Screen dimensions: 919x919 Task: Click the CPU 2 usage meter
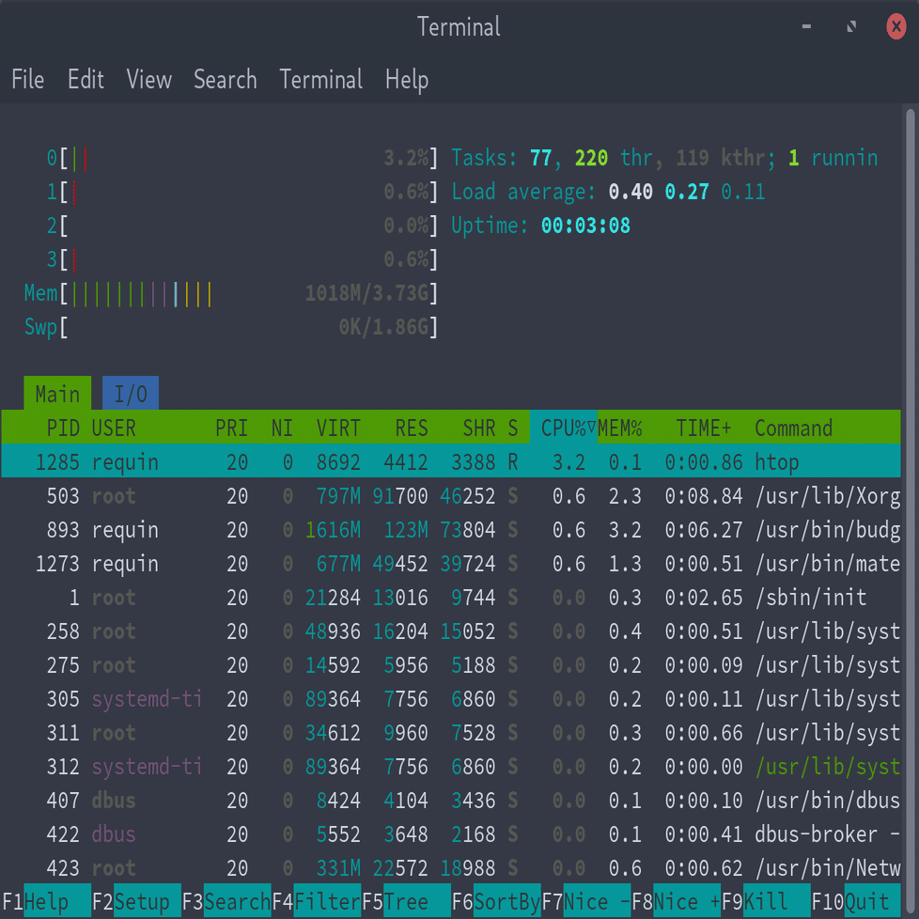click(x=242, y=226)
